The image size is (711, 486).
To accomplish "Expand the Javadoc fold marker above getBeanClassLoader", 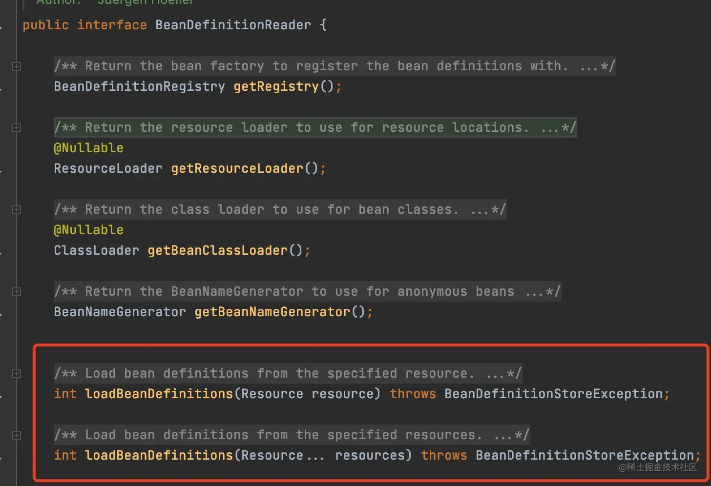I will (x=16, y=209).
